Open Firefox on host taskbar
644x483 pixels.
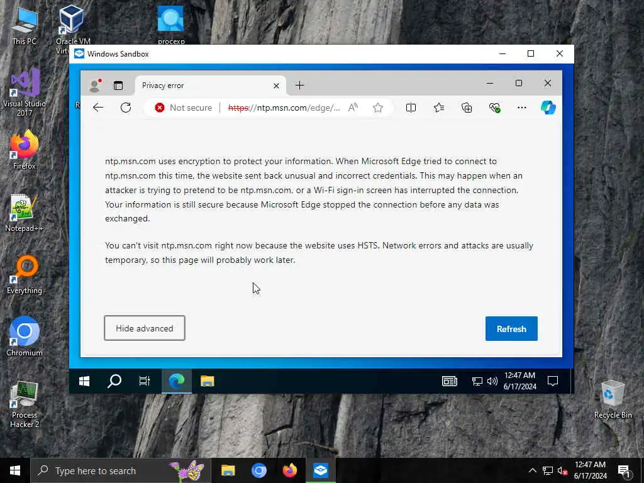pyautogui.click(x=289, y=470)
